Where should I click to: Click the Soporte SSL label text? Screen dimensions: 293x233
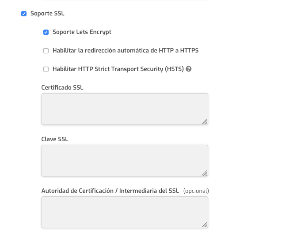tap(47, 13)
